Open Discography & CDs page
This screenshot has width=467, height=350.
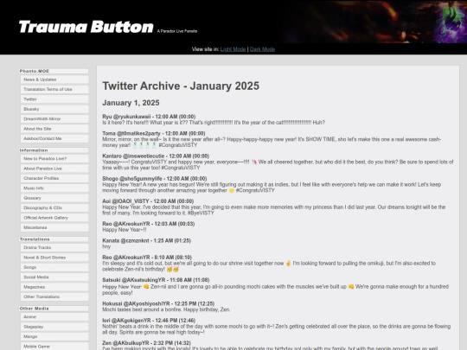(x=54, y=207)
